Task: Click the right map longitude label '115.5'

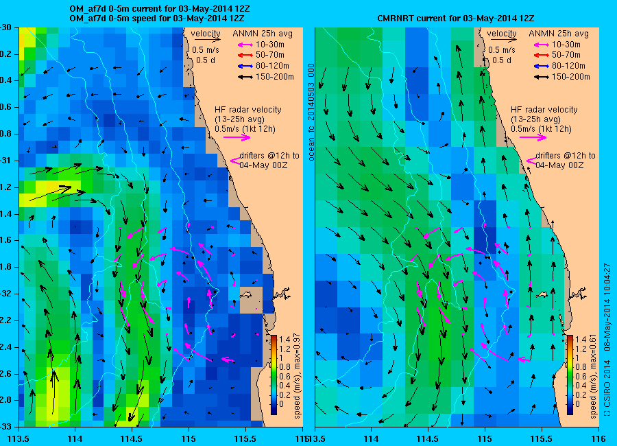Action: tap(542, 438)
